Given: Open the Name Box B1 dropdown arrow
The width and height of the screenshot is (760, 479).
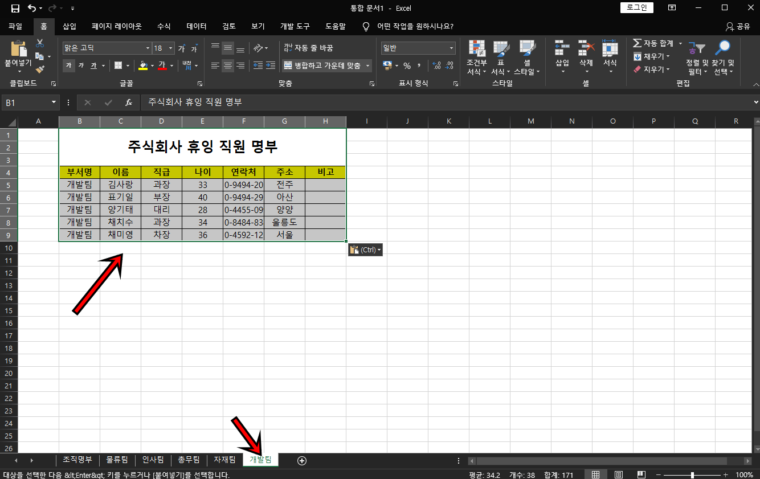Looking at the screenshot, I should click(54, 103).
